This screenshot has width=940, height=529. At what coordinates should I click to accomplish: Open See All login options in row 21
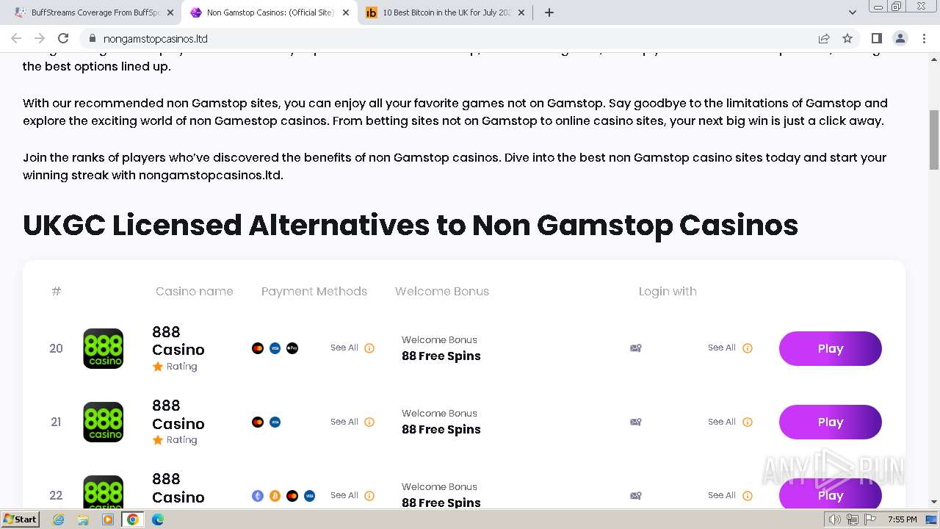pos(722,422)
